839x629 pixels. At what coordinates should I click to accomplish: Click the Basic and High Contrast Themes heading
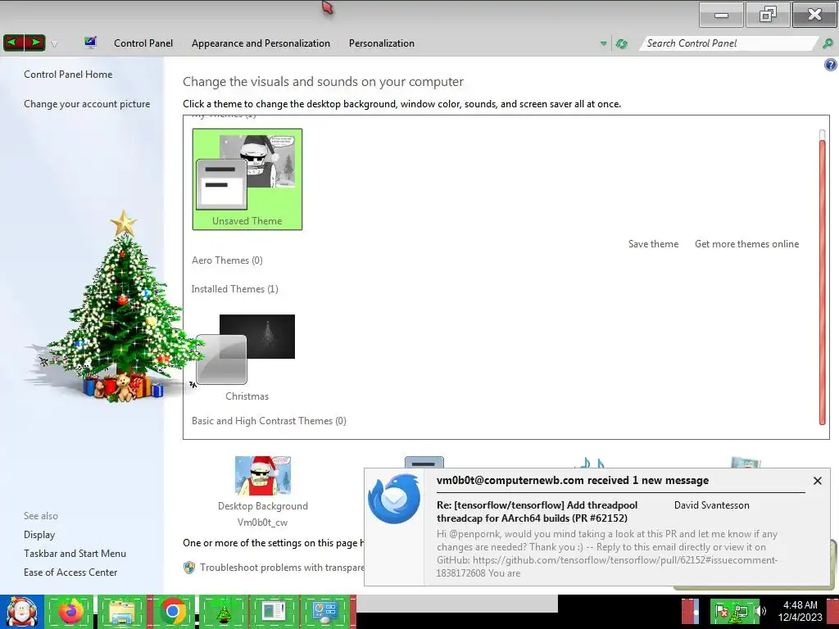coord(269,421)
